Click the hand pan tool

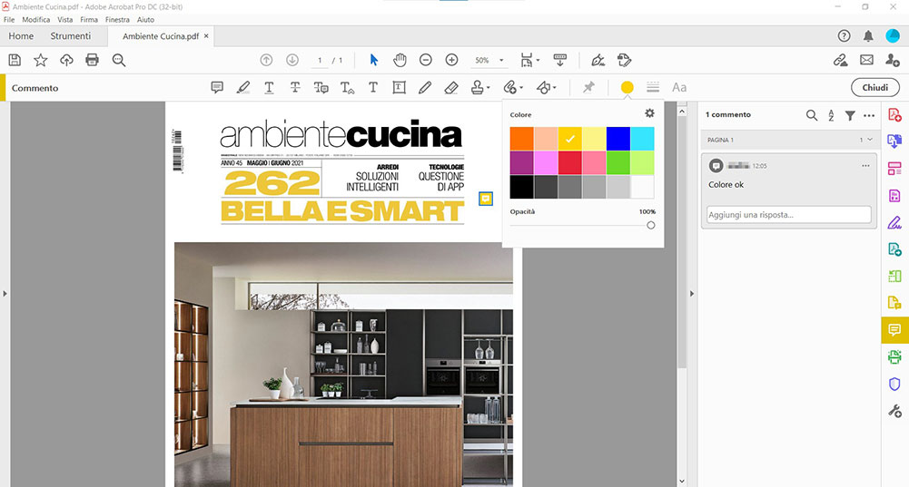(400, 60)
